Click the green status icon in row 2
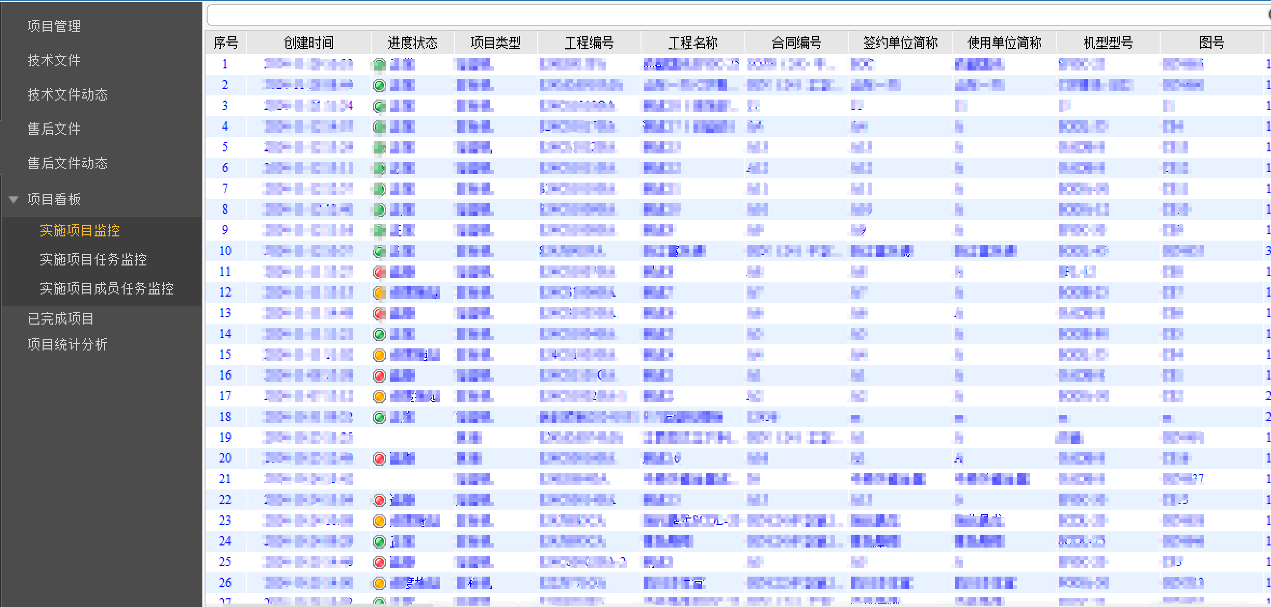This screenshot has width=1271, height=607. coord(379,86)
